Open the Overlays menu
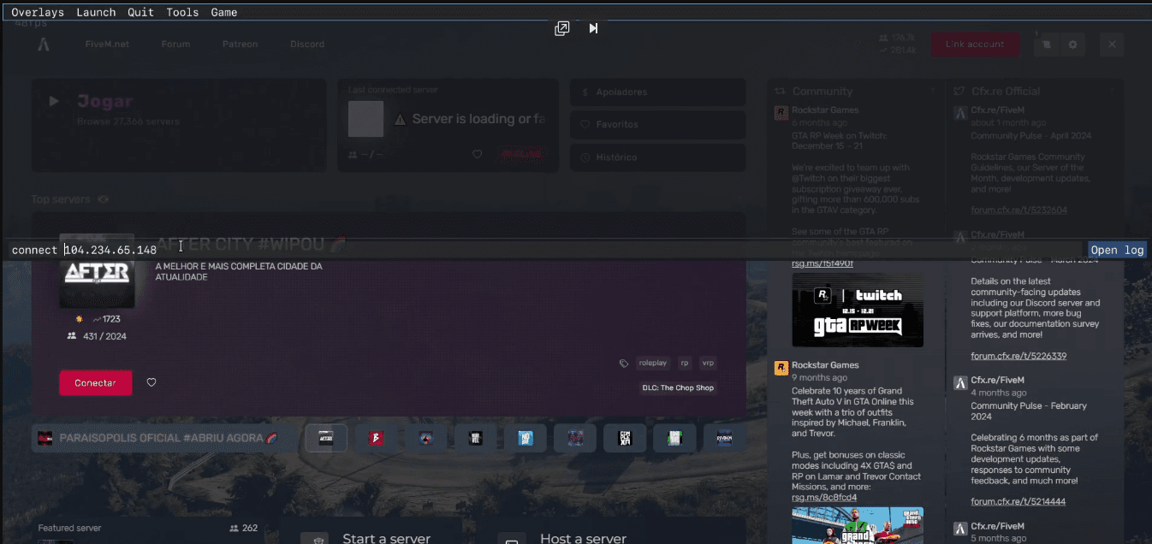The image size is (1152, 544). pyautogui.click(x=38, y=12)
